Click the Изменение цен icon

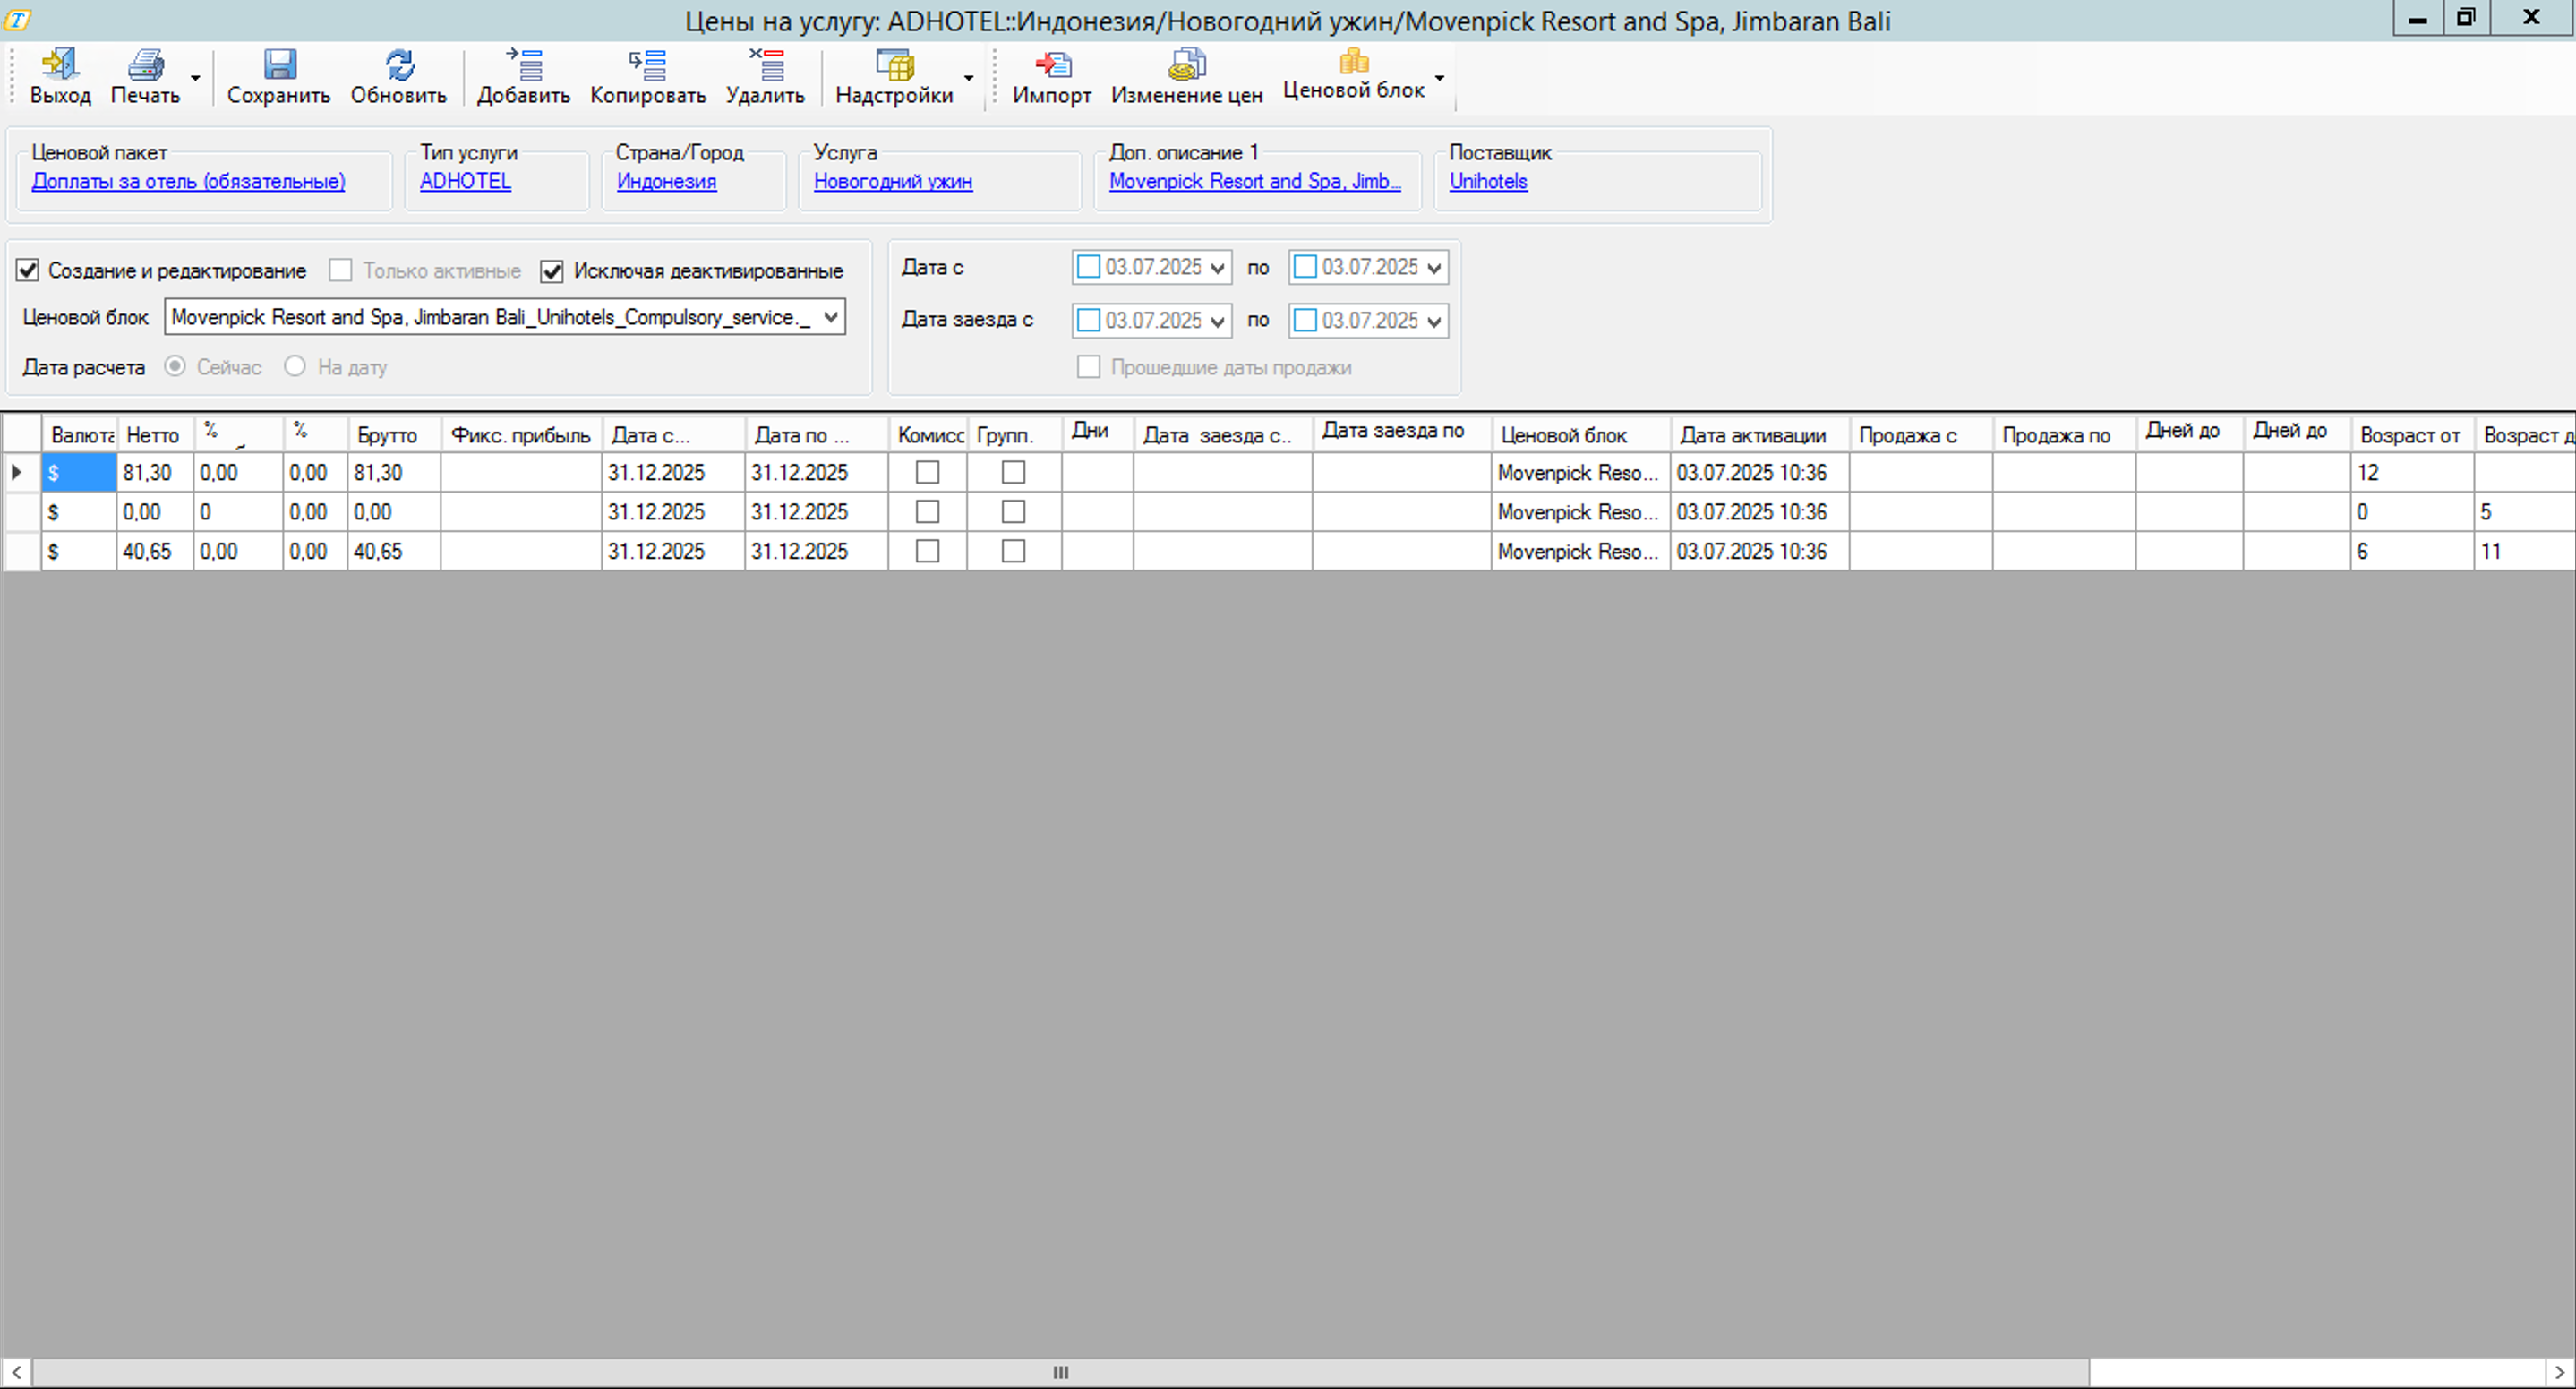1187,64
